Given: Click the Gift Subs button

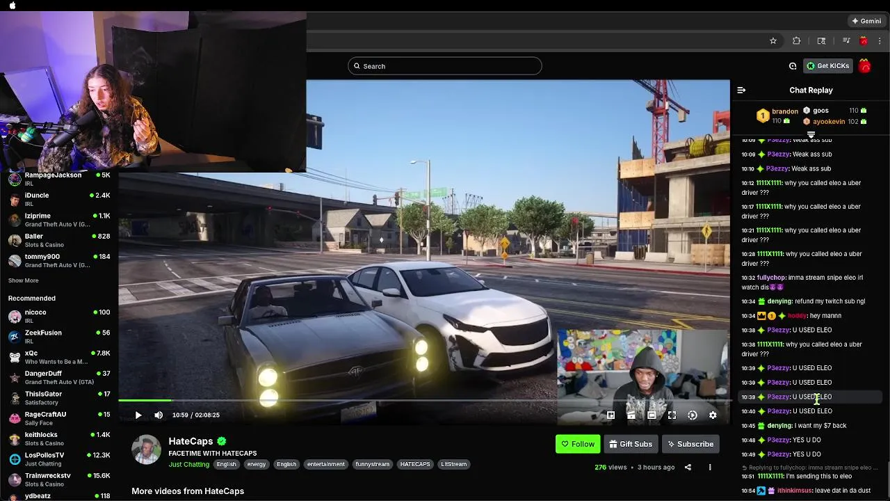Looking at the screenshot, I should 631,444.
